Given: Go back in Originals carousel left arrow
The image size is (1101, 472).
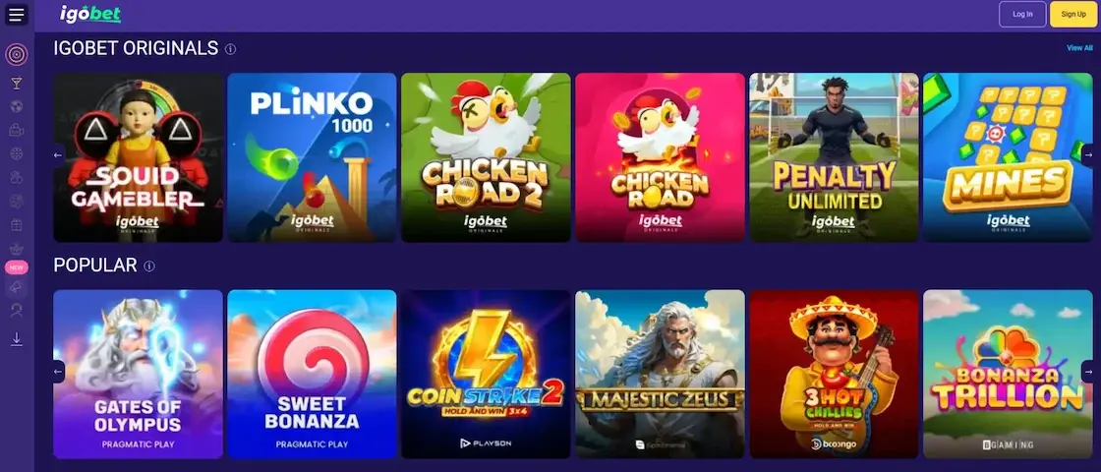Looking at the screenshot, I should click(x=58, y=154).
